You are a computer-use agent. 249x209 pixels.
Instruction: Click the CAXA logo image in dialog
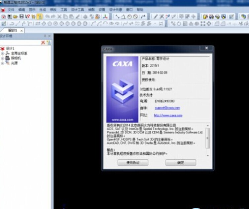(122, 89)
